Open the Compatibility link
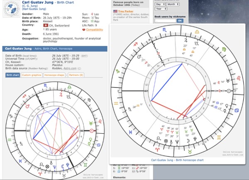249x180 pixels. 95,30
